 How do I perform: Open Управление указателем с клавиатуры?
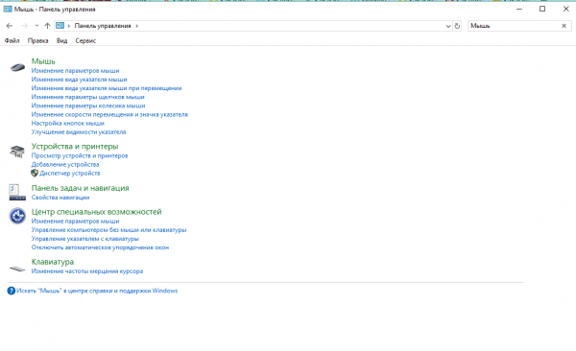click(x=85, y=239)
